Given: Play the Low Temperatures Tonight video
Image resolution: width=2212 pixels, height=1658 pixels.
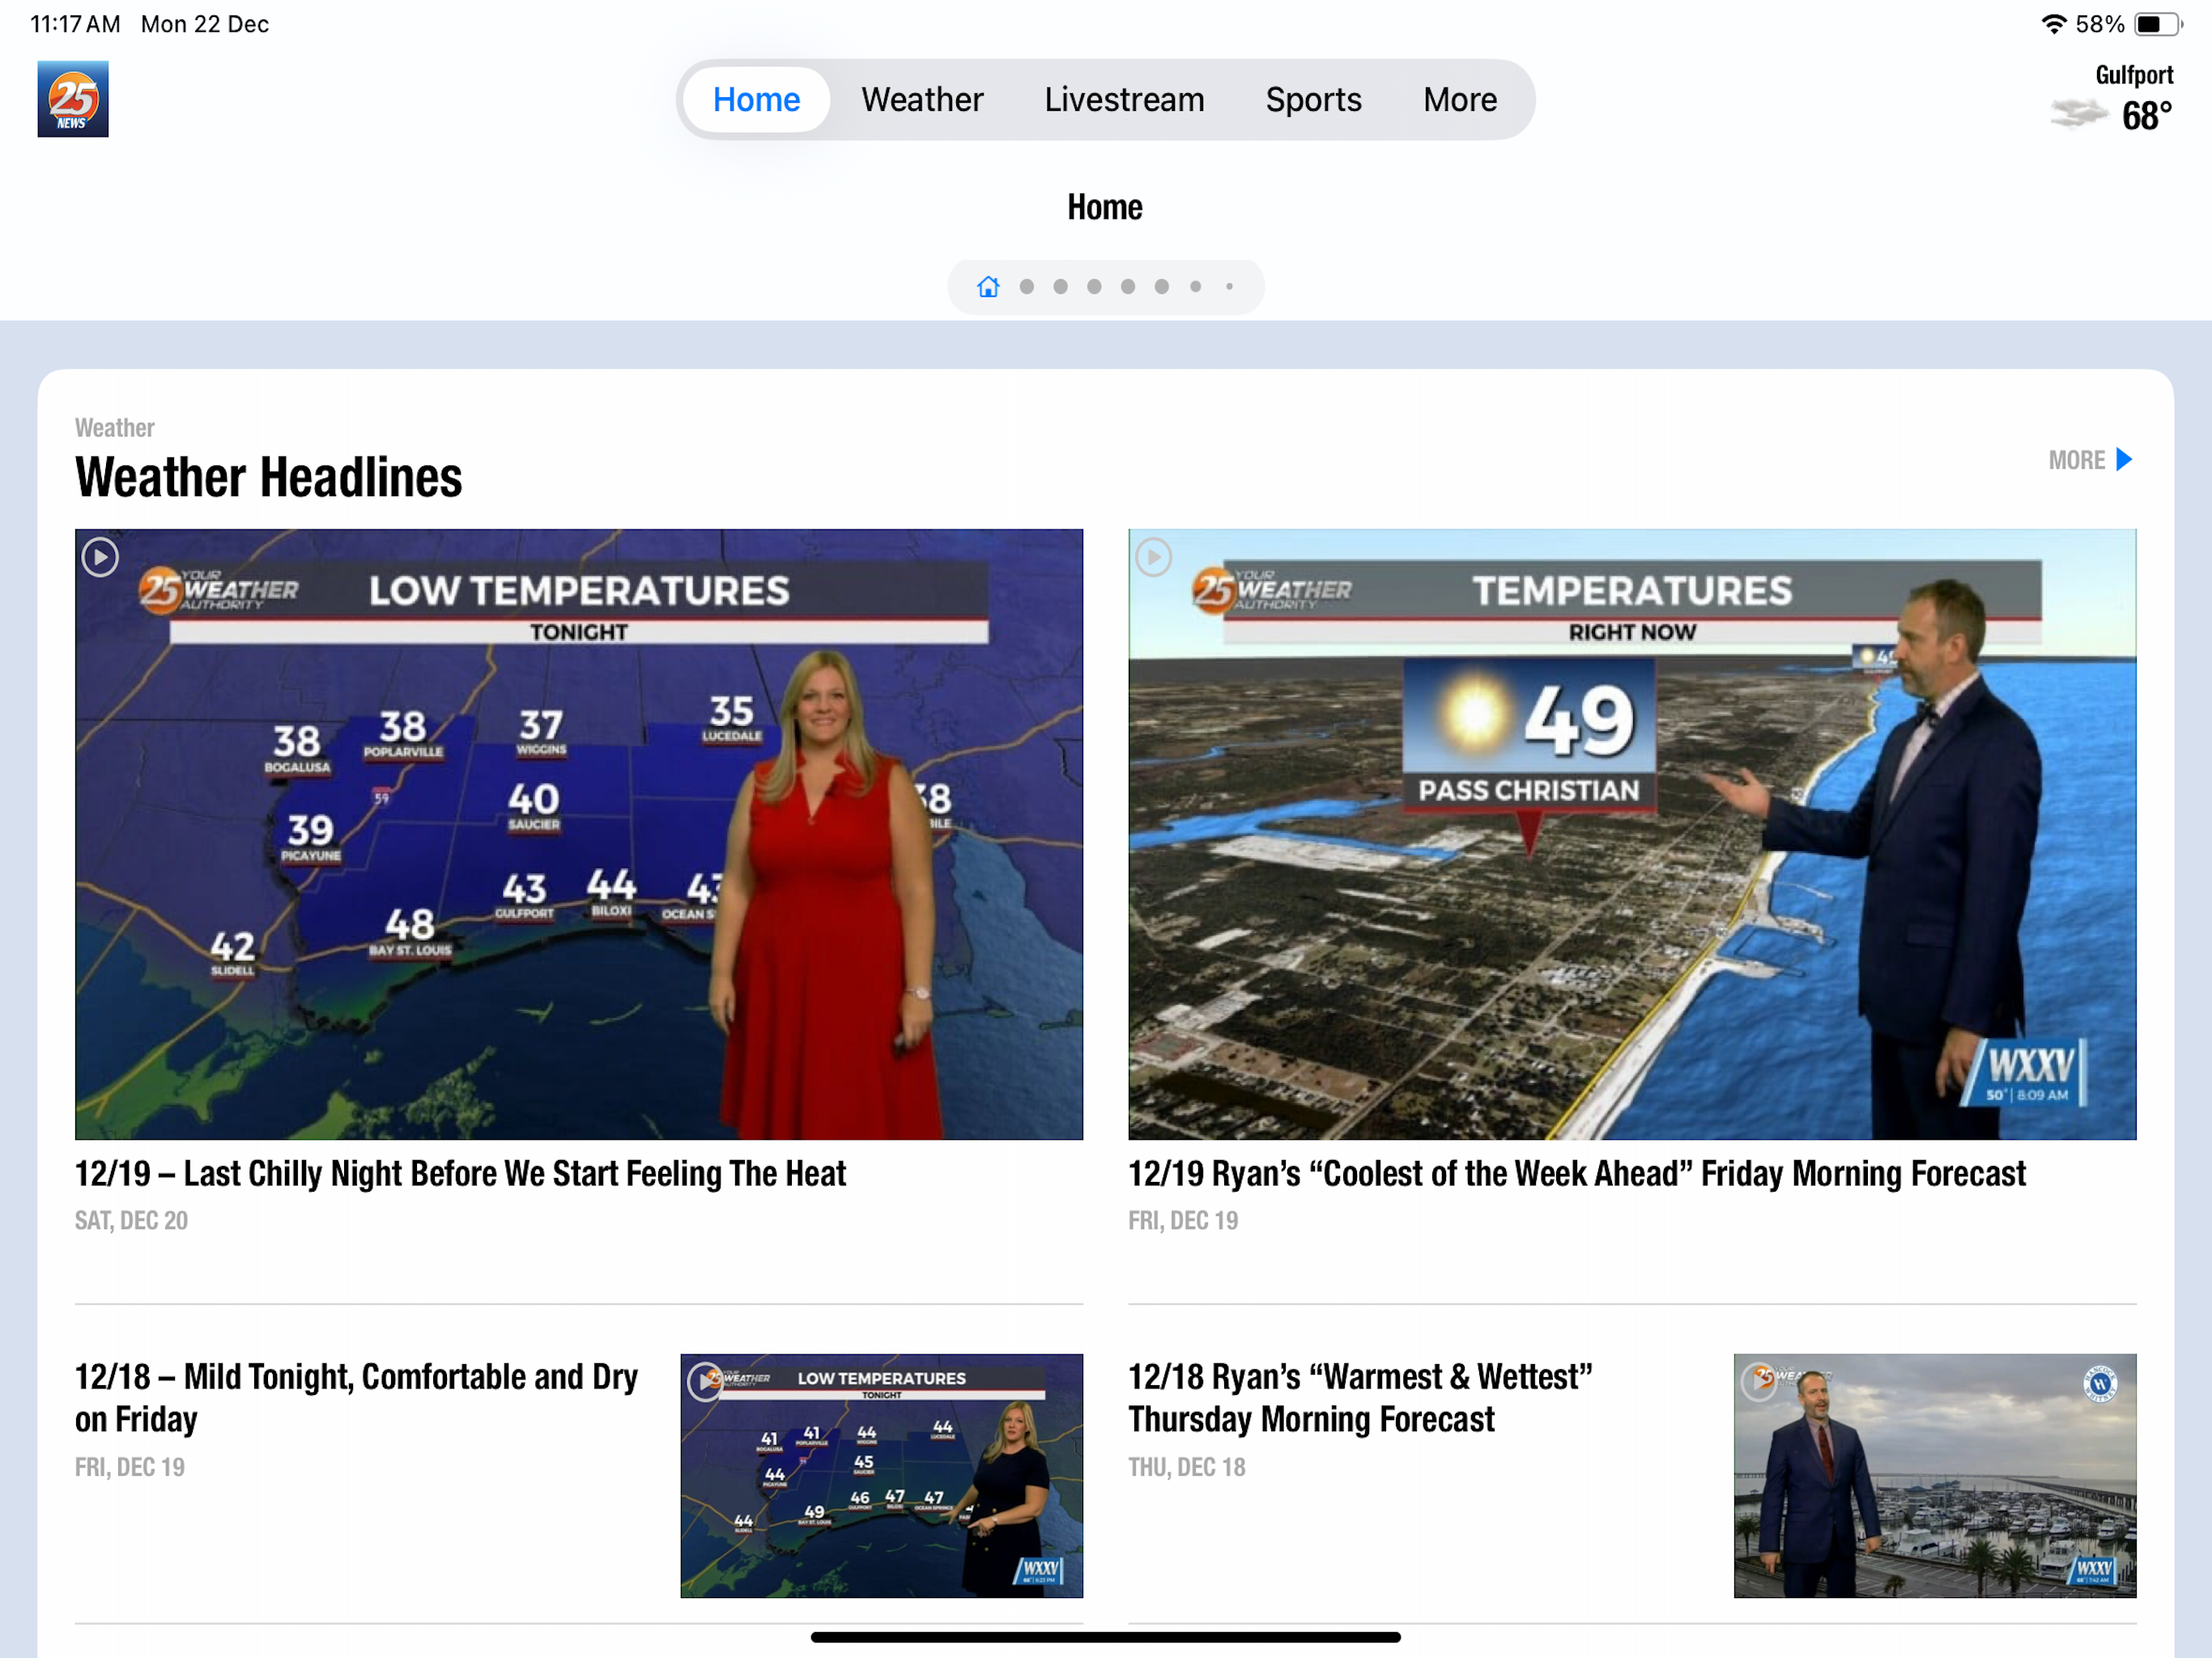Looking at the screenshot, I should (x=100, y=557).
